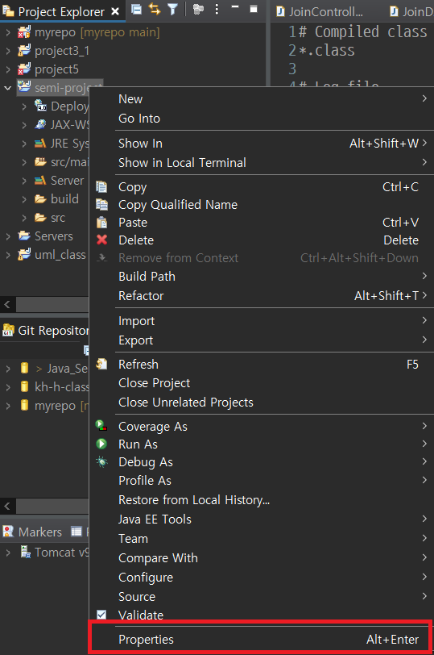Expand the project3_1 tree node

coord(8,51)
